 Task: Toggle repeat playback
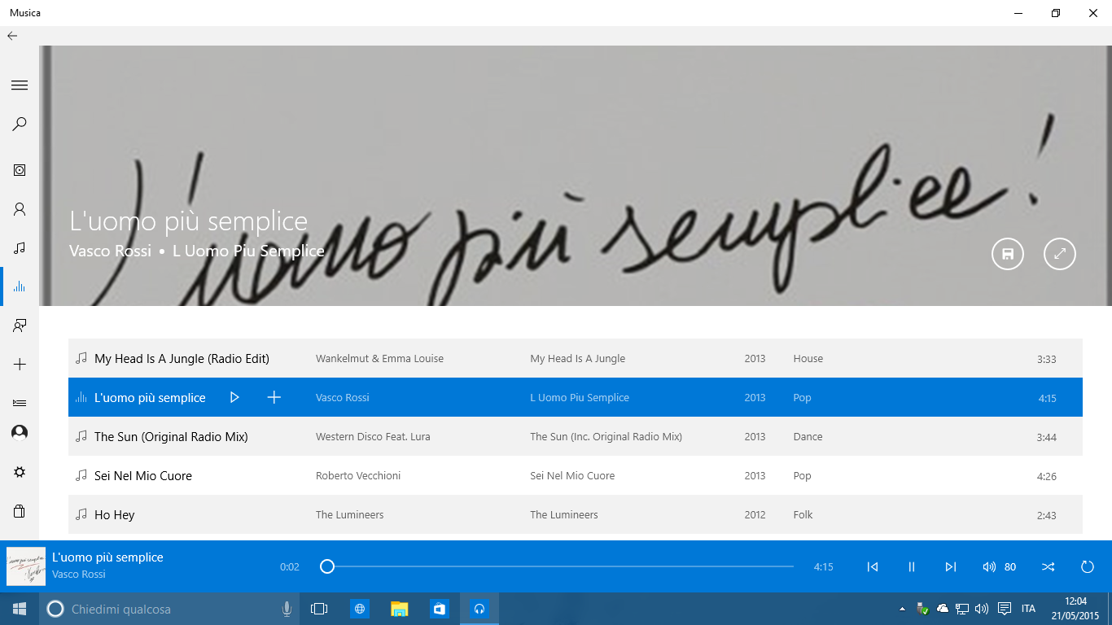click(1087, 566)
